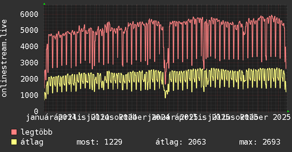Image resolution: width=292 pixels, height=152 pixels.
Task: Click the 3000 y-axis label
Action: pyautogui.click(x=29, y=63)
